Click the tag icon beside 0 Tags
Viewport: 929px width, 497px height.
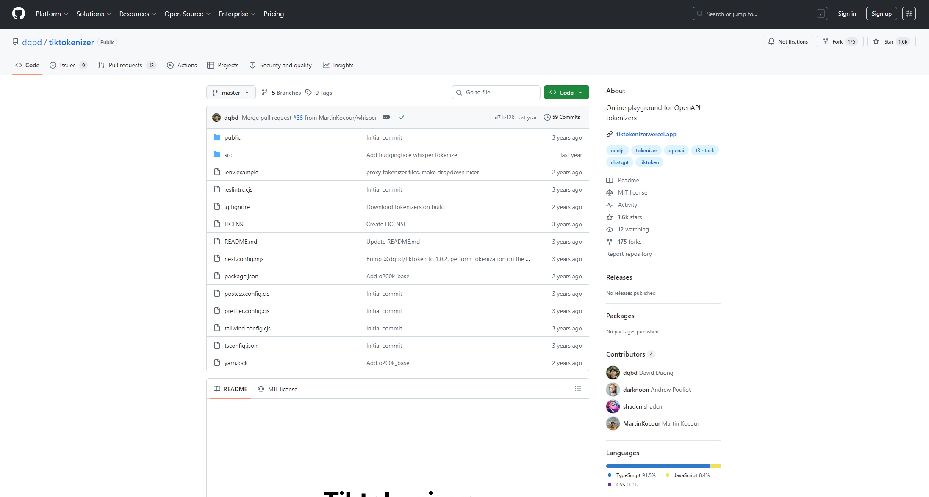click(309, 92)
